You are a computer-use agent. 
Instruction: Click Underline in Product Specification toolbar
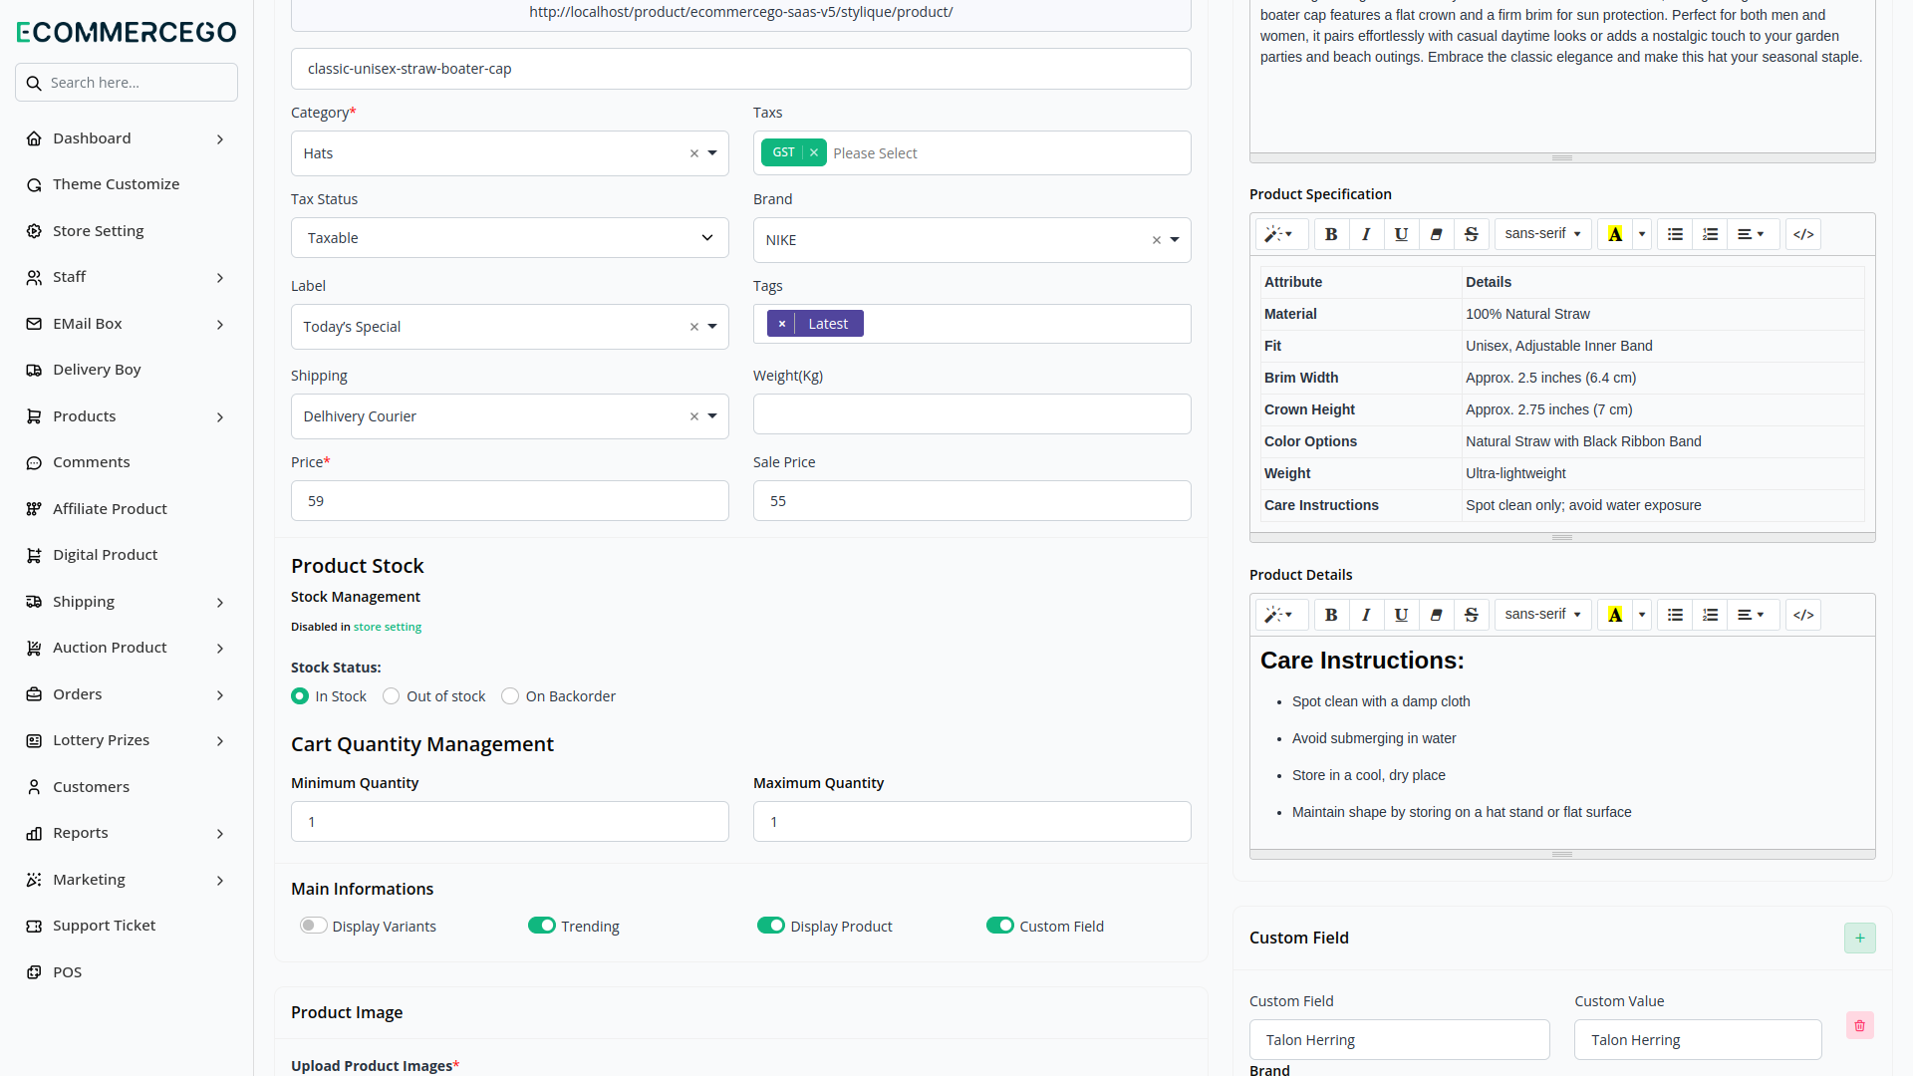(x=1401, y=234)
